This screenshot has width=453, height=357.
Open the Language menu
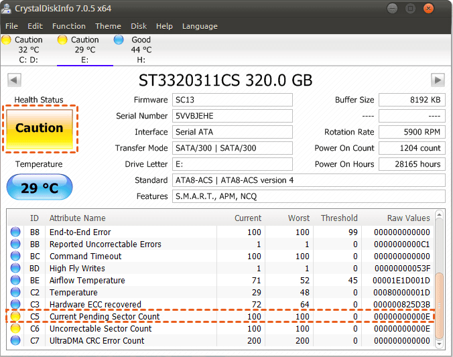click(200, 26)
